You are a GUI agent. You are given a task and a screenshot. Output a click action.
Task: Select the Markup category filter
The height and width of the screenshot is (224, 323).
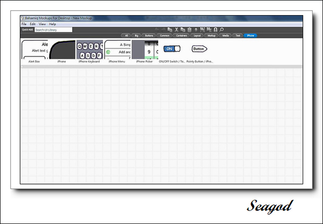[x=212, y=36]
